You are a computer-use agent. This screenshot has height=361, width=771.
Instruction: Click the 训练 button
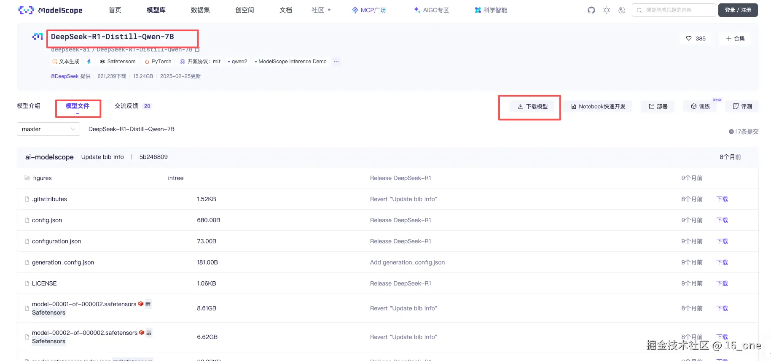tap(700, 106)
